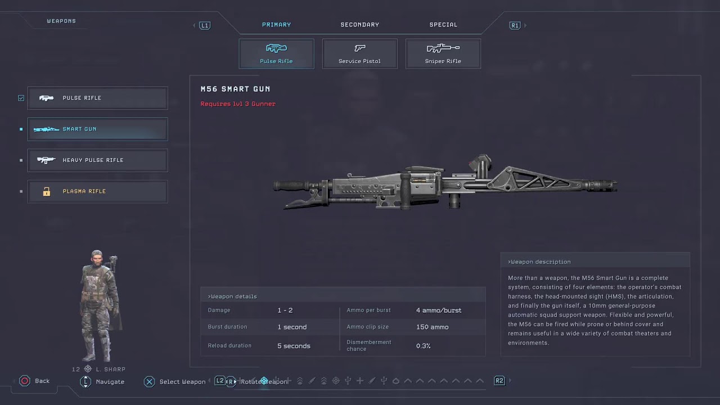This screenshot has height=405, width=720.
Task: Select the shield-shaped perk icon in bottom strip
Action: (396, 381)
